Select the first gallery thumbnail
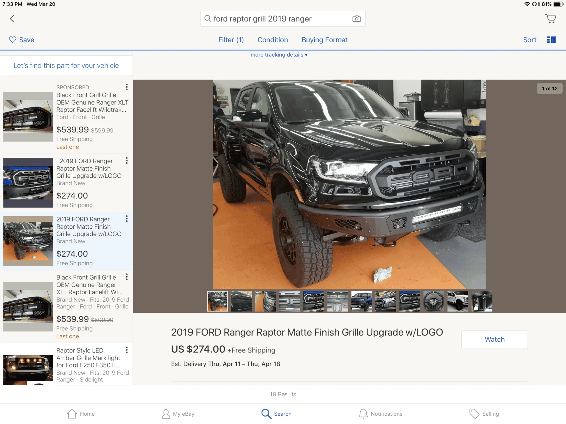The image size is (566, 424). point(217,301)
